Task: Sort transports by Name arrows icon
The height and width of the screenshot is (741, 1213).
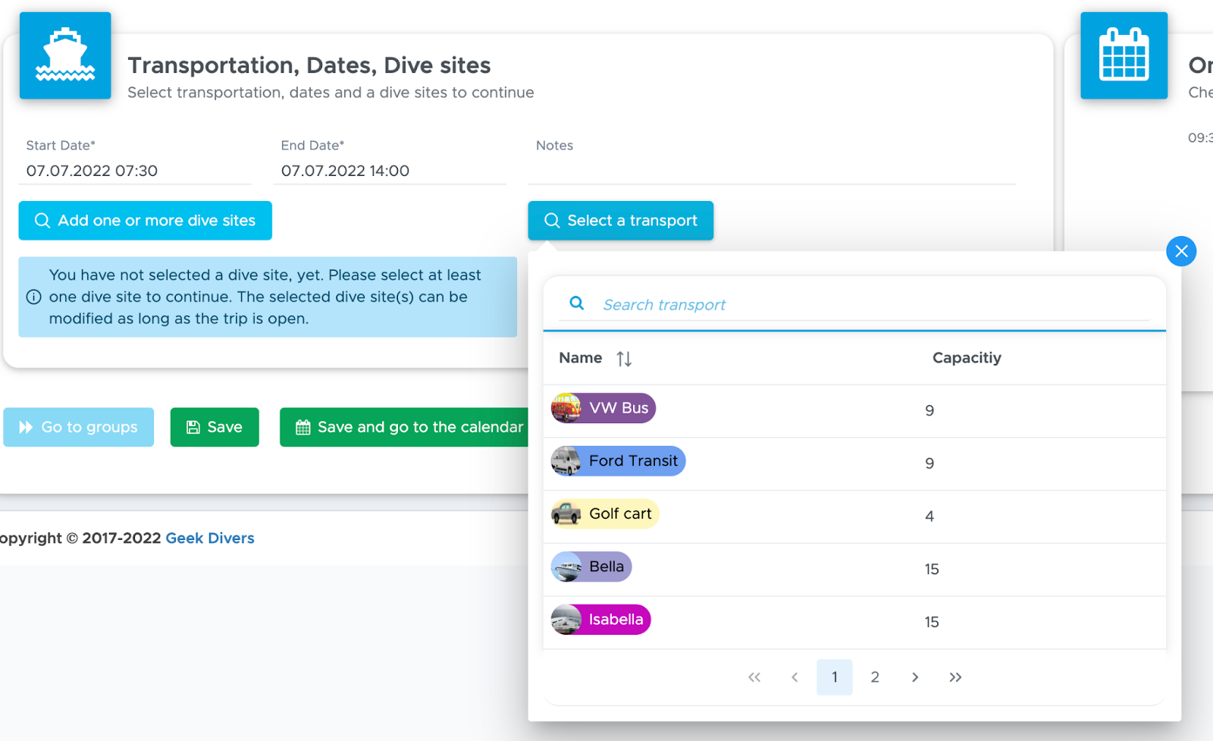Action: [x=624, y=359]
